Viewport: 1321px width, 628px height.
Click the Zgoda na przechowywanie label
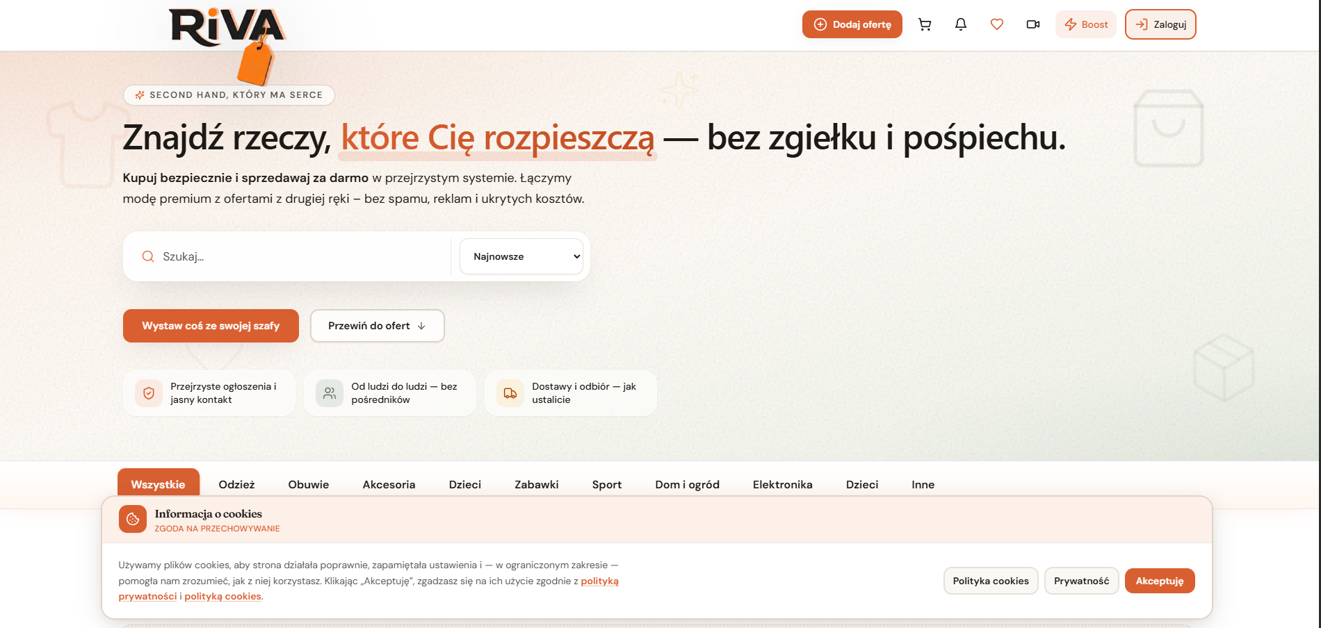[217, 529]
